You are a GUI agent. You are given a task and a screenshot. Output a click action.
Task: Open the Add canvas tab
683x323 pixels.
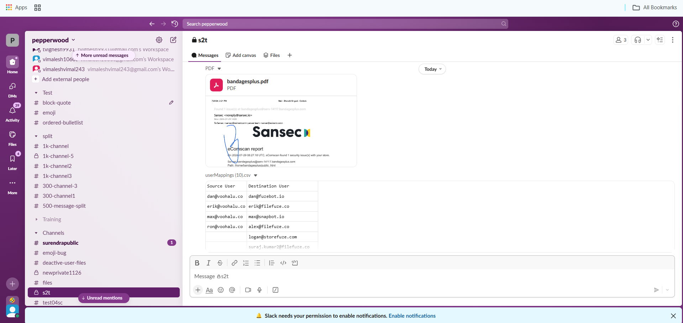(x=241, y=55)
